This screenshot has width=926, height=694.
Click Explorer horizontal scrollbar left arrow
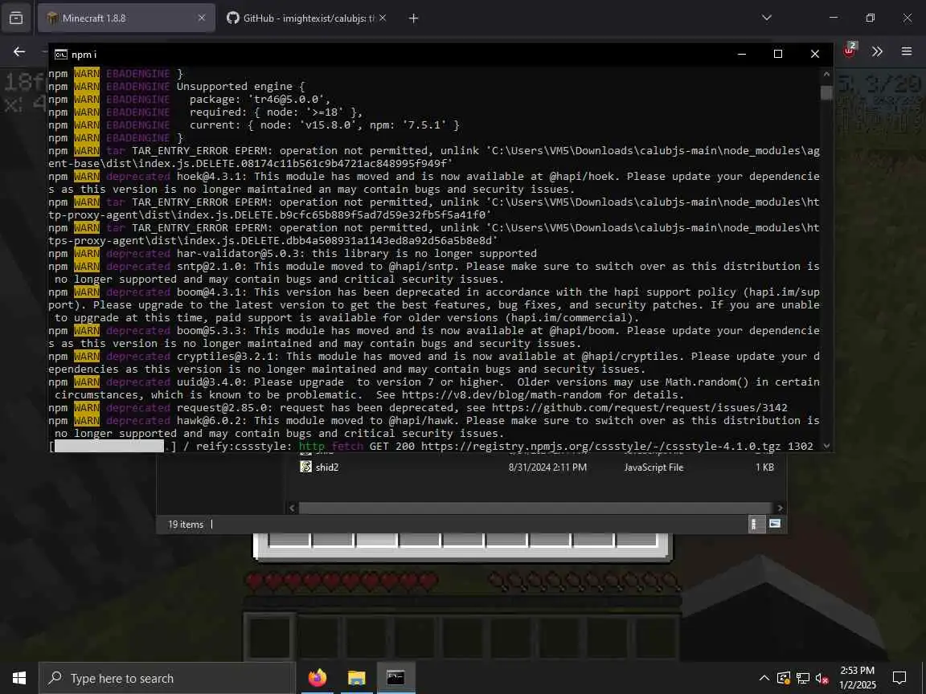tap(293, 508)
